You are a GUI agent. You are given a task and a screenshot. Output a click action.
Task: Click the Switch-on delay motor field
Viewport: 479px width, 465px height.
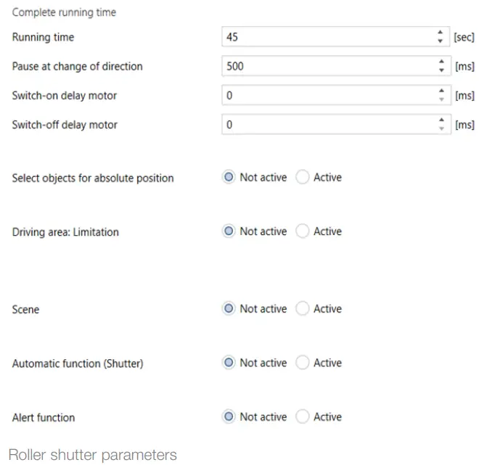327,95
